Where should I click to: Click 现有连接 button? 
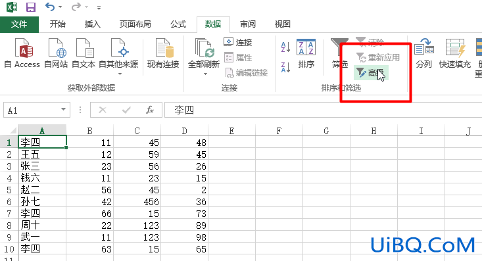tap(163, 53)
